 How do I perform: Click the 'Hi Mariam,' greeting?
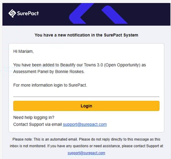tap(24, 51)
